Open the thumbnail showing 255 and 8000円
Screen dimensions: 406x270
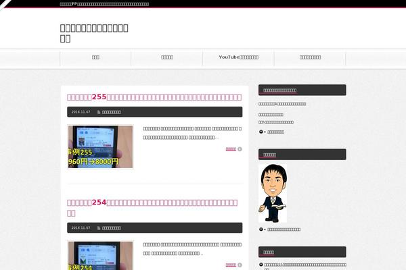[100, 146]
